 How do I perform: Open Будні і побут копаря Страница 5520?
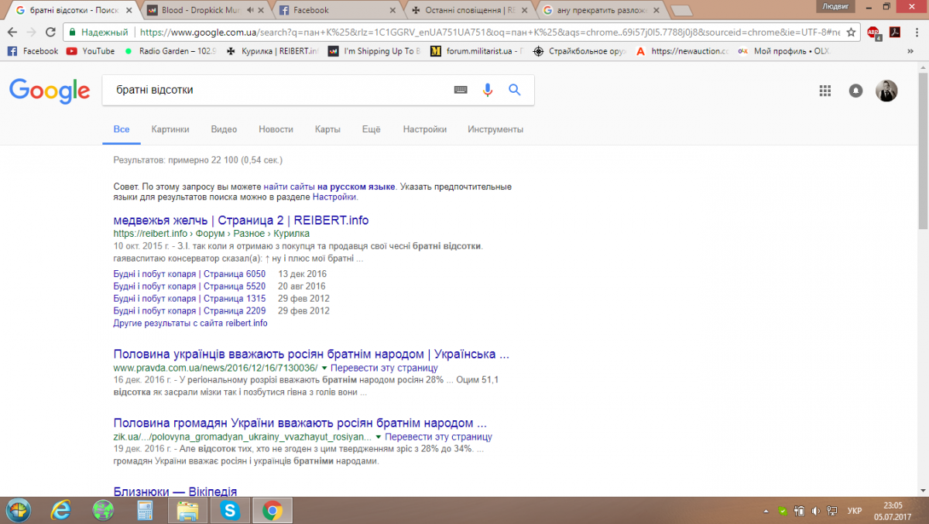click(x=189, y=286)
